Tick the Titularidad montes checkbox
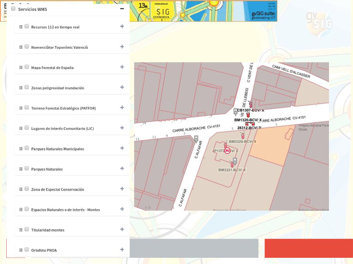Screen dimensions: 353x264 [27, 229]
